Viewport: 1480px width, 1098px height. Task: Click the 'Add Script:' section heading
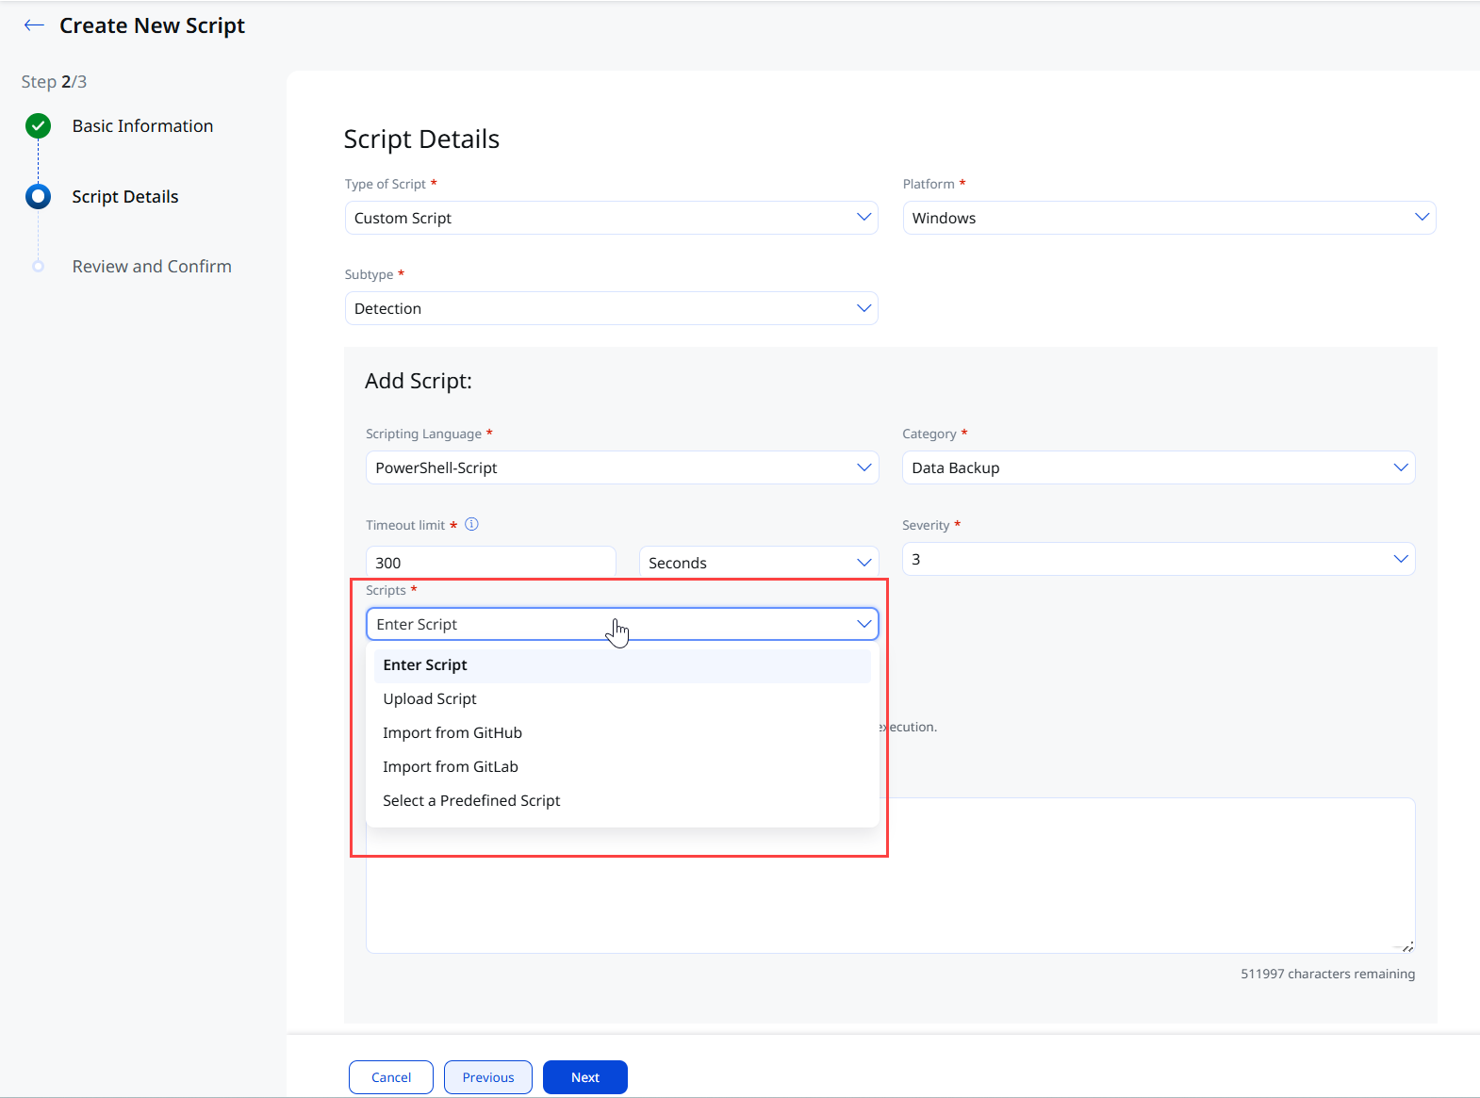click(x=419, y=381)
